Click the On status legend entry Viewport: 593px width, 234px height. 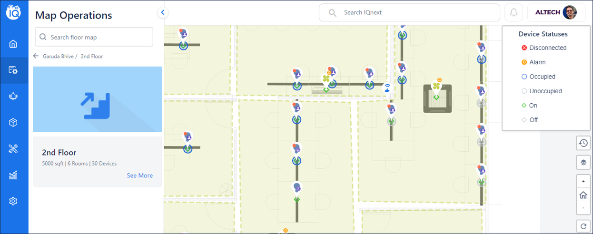point(529,106)
